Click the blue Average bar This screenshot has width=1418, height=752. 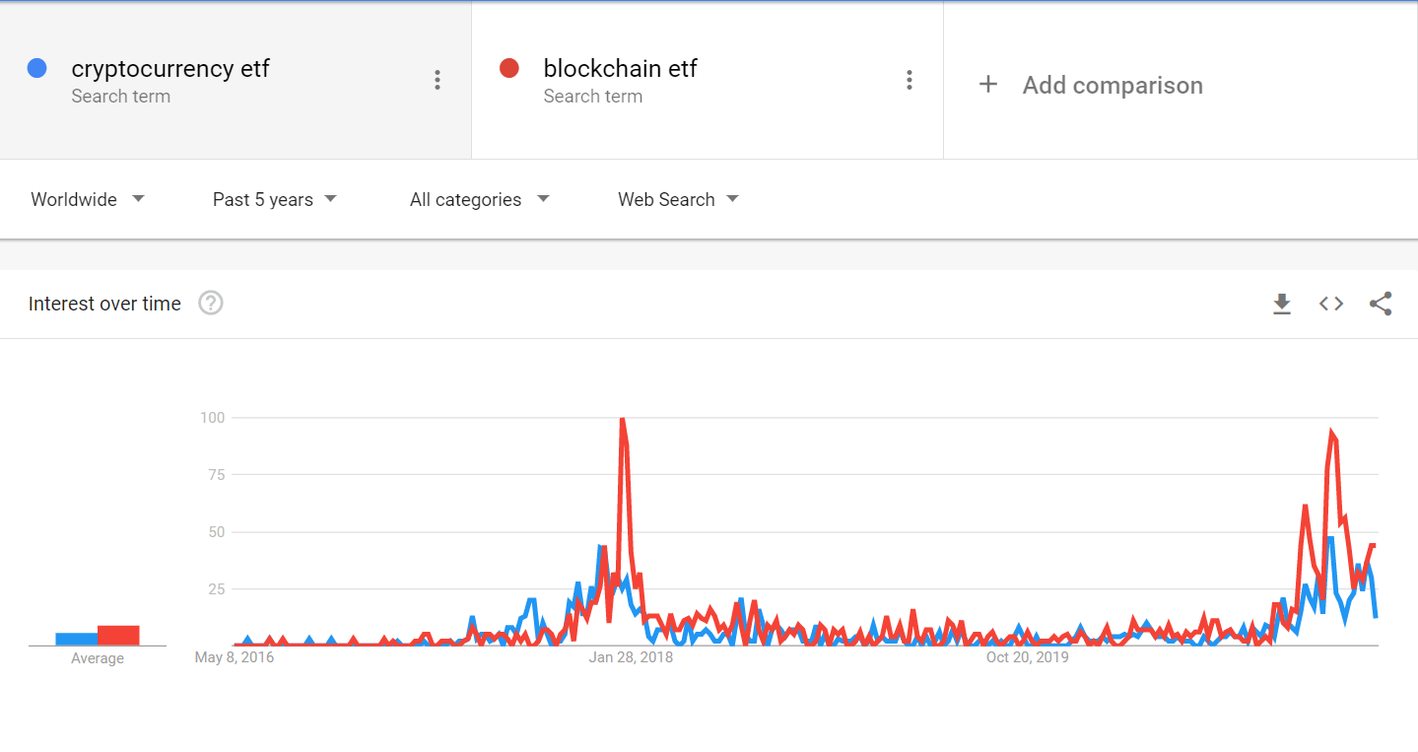76,639
